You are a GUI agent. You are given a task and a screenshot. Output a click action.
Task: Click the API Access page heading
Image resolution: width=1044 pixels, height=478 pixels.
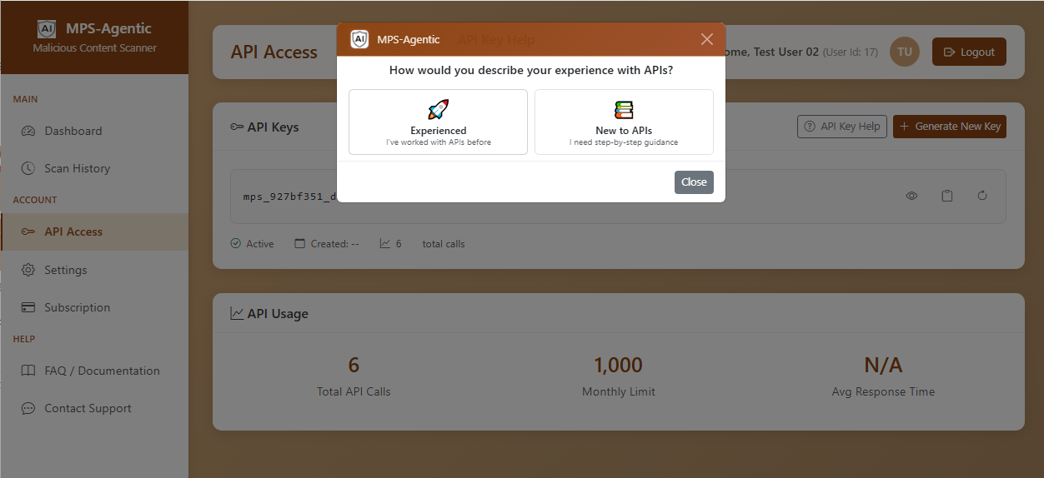(x=274, y=52)
